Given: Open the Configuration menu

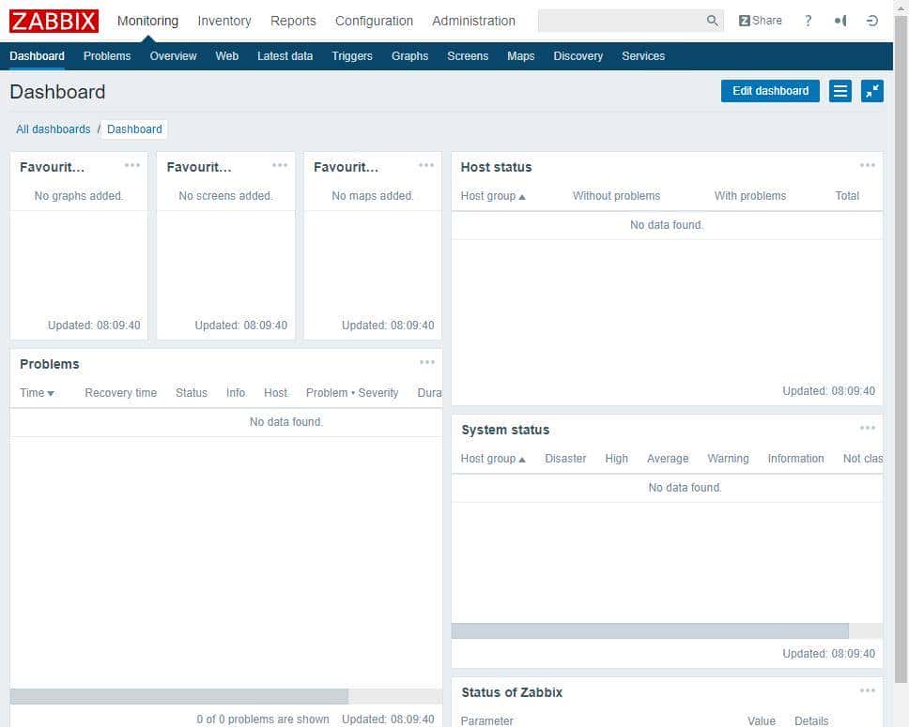Looking at the screenshot, I should pyautogui.click(x=374, y=21).
